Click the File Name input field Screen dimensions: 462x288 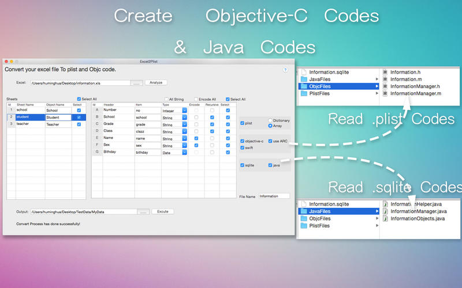coord(274,196)
